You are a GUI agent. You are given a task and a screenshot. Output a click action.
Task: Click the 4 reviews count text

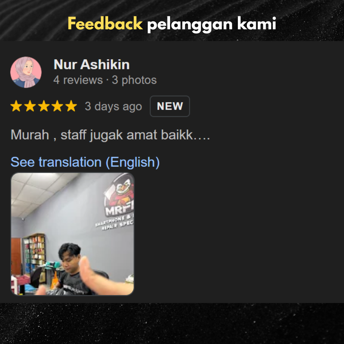coord(78,80)
